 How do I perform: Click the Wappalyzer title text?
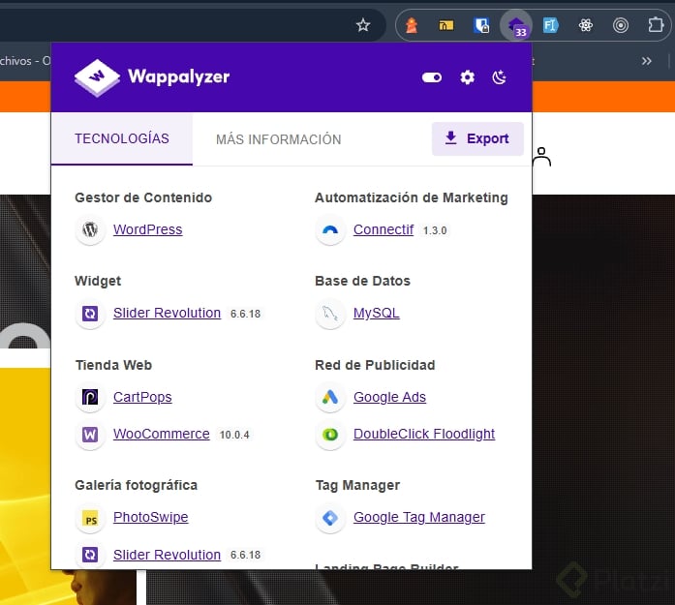pyautogui.click(x=178, y=77)
